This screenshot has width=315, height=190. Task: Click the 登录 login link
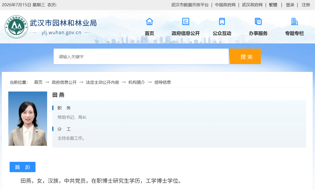pos(290,5)
